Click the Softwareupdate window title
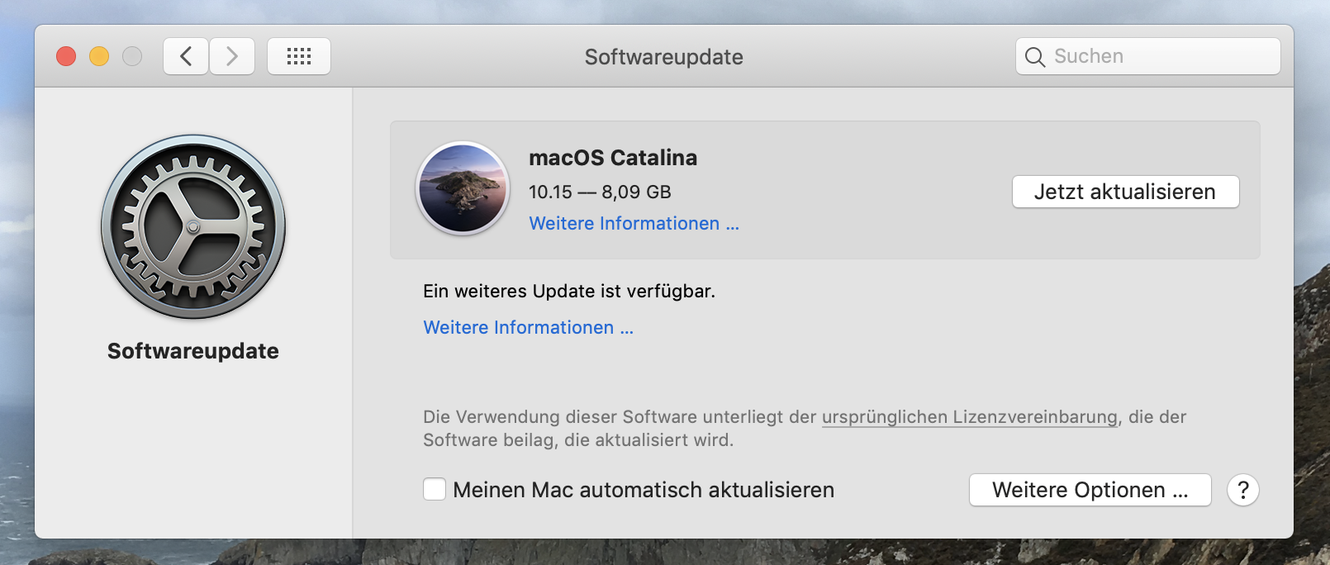 664,57
